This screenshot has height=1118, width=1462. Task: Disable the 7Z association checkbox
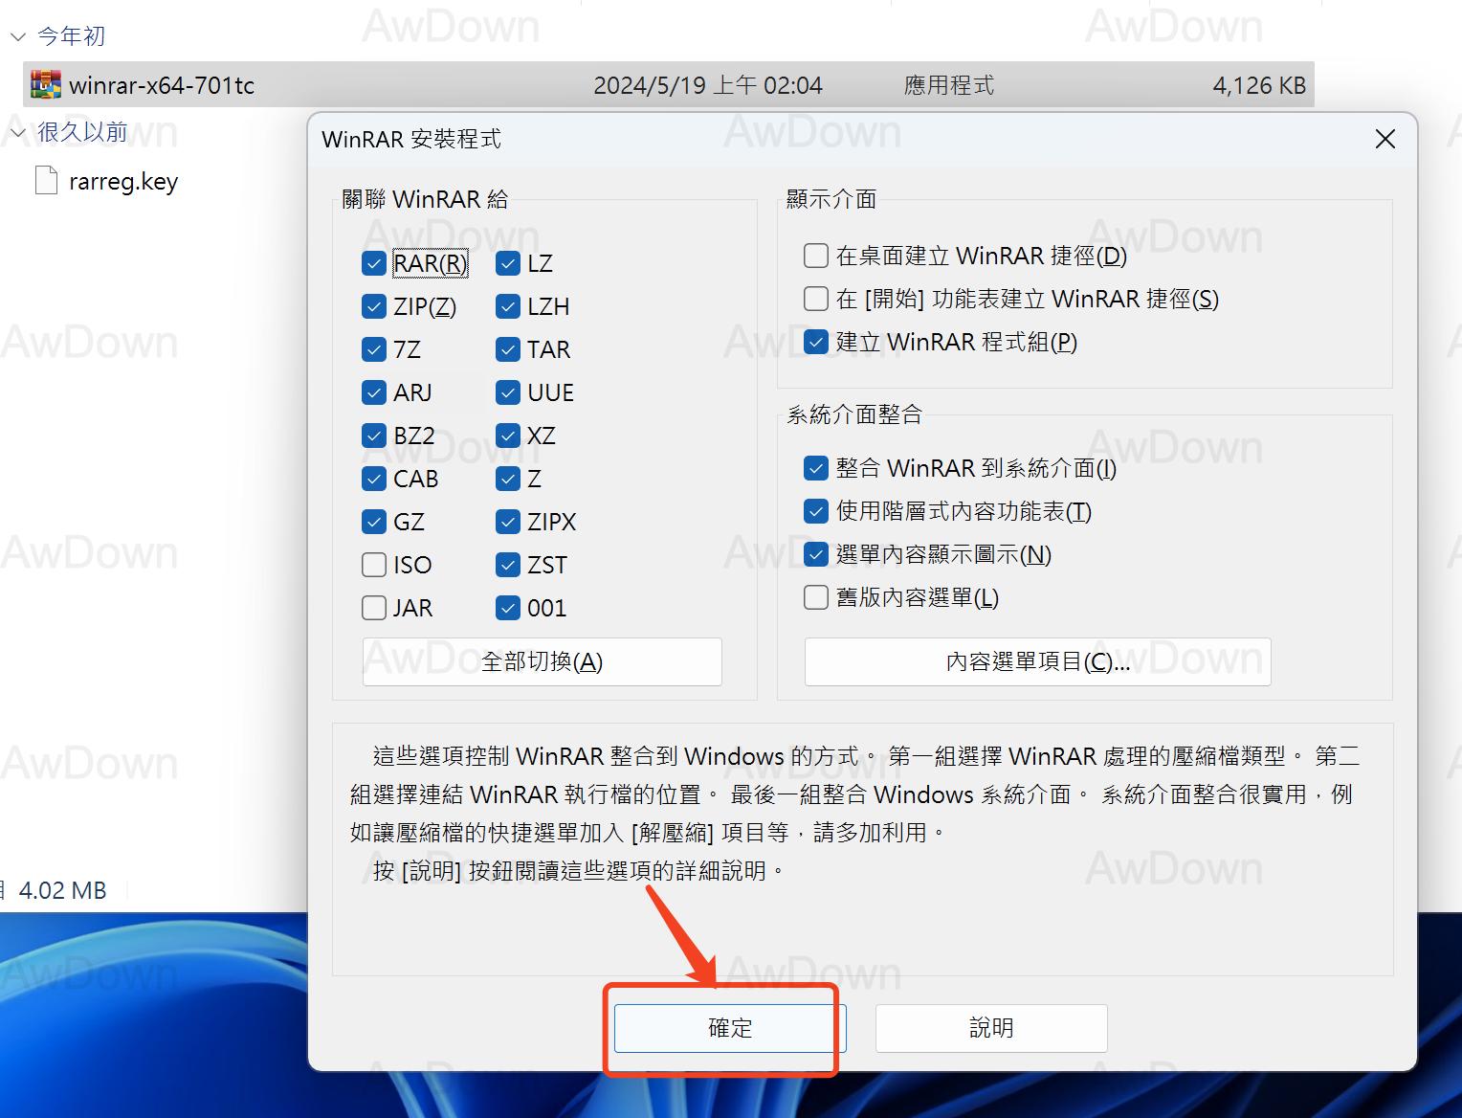point(374,349)
